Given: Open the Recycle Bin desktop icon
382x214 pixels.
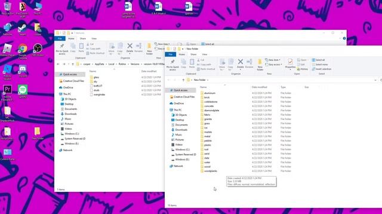Looking at the screenshot, I should coord(7,8).
